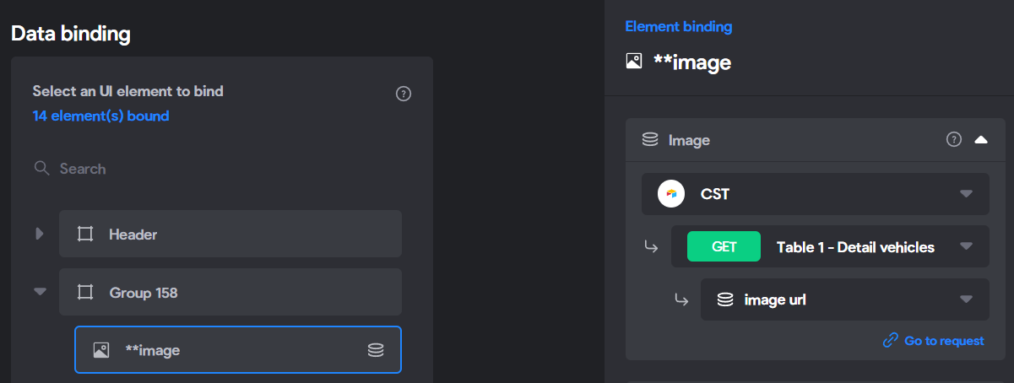Click the chain link icon by Go to request

click(890, 341)
